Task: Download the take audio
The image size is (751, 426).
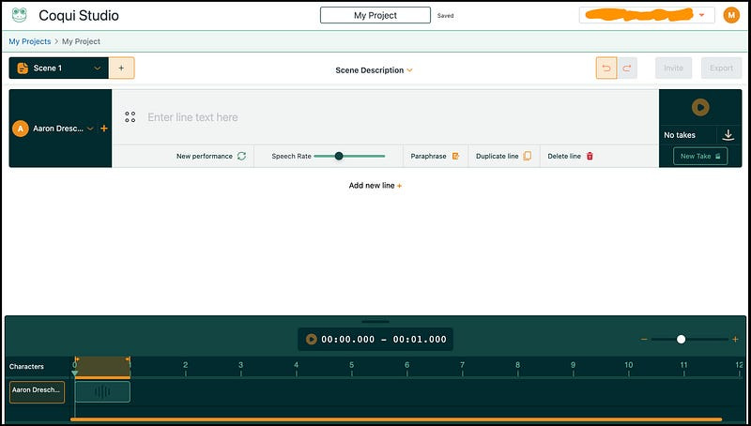Action: pos(728,135)
